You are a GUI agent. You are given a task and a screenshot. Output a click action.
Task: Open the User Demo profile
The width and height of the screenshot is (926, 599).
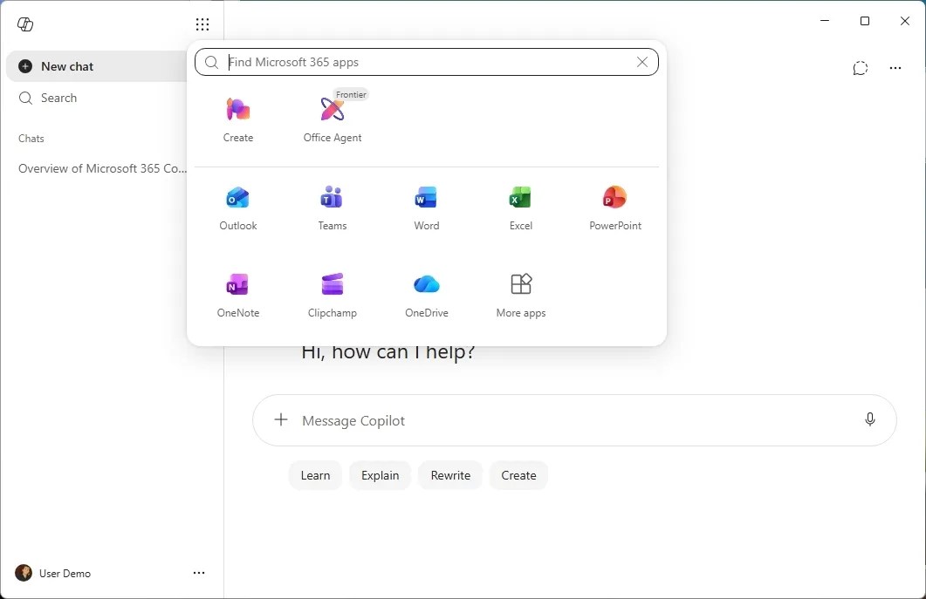pyautogui.click(x=53, y=573)
